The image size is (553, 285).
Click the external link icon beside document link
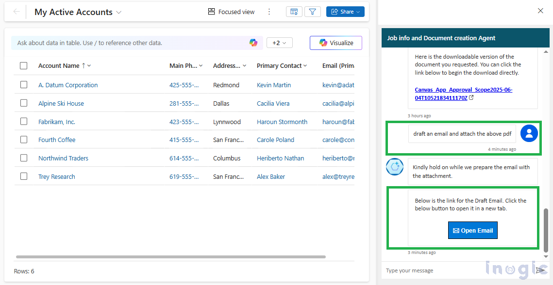click(x=471, y=98)
